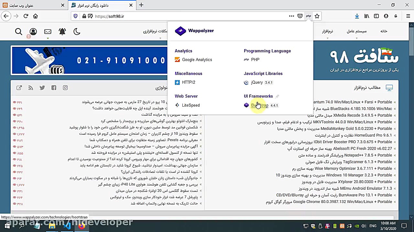
Task: Click the Wappalyzer logo header
Action: [x=194, y=31]
